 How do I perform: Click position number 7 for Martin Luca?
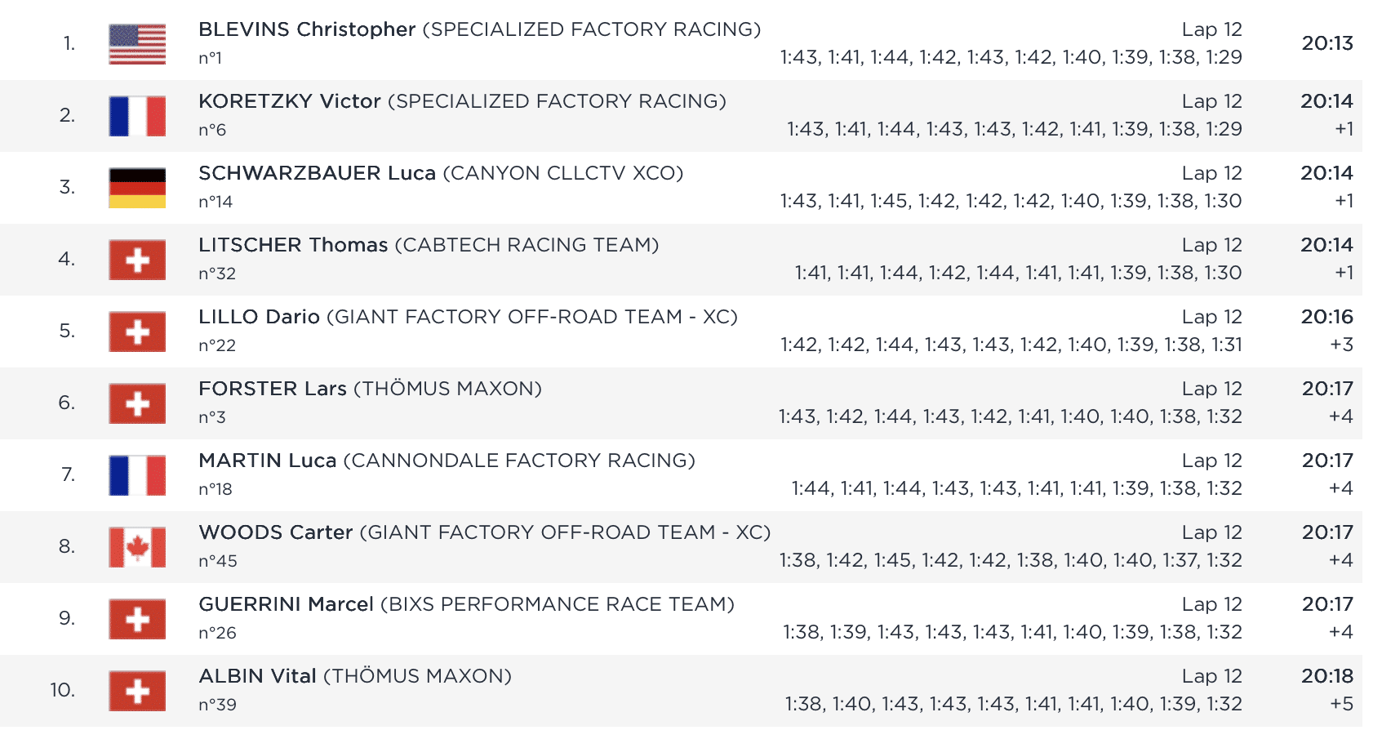click(x=68, y=474)
